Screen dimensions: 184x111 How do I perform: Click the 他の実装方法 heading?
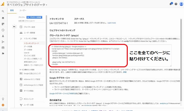point(55,100)
